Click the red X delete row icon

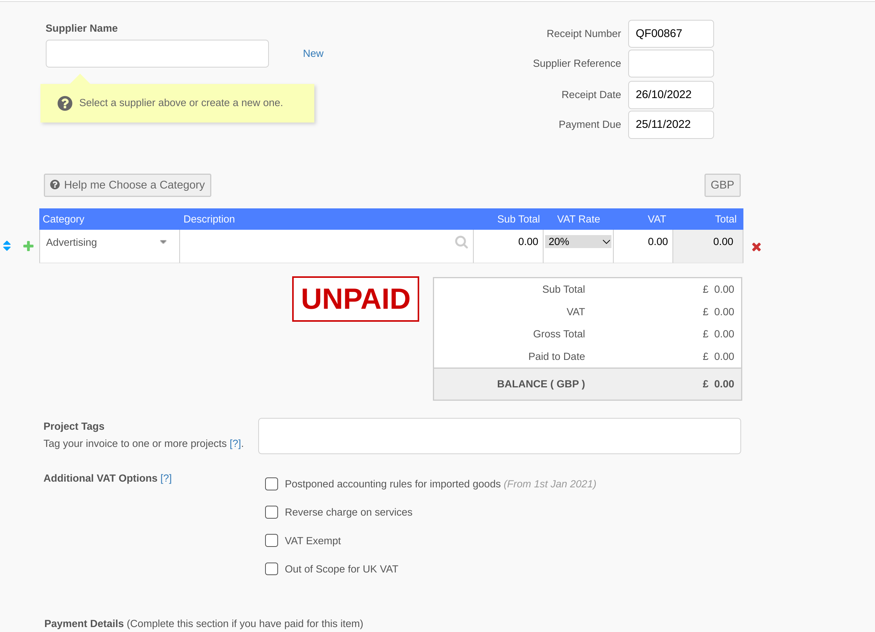(756, 247)
